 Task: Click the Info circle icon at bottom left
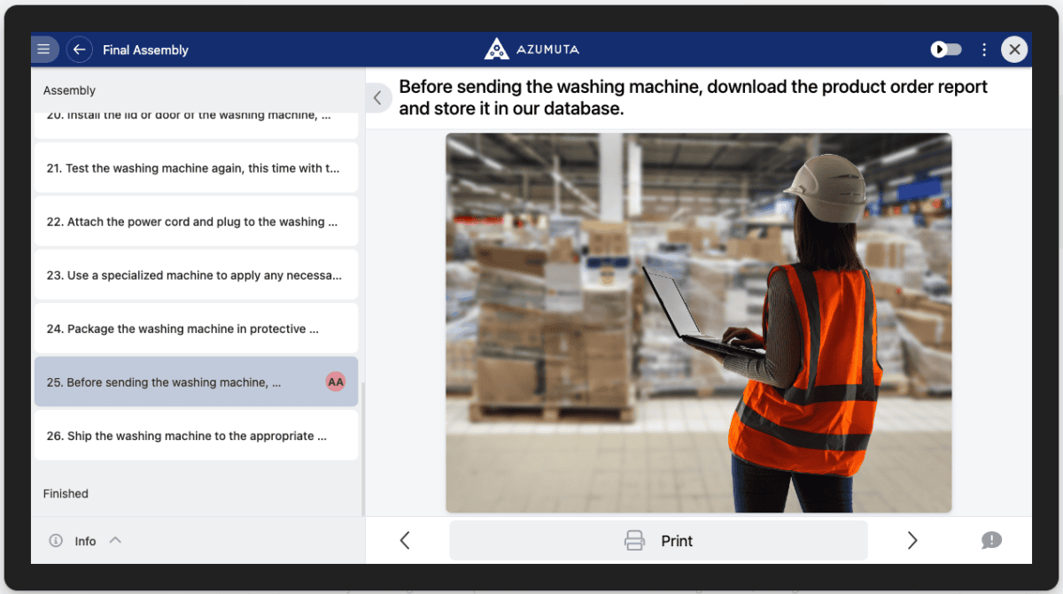click(57, 540)
